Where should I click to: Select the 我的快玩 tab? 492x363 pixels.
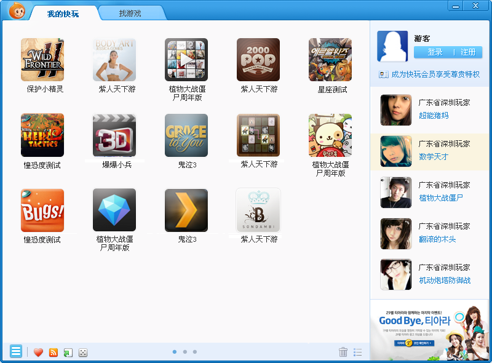pos(63,14)
